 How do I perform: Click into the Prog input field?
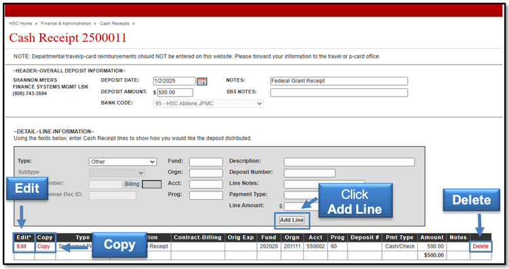[206, 195]
